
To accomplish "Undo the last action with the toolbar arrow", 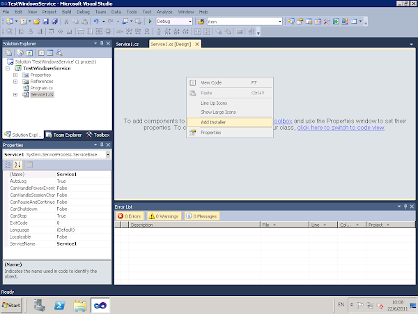I will coord(96,22).
